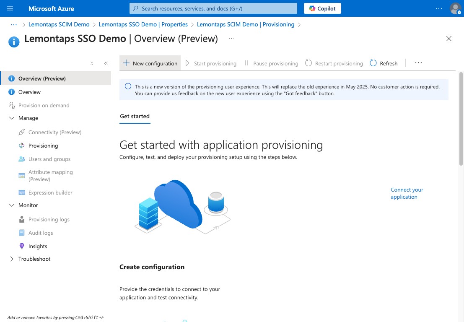The width and height of the screenshot is (464, 322).
Task: Expand the breadcrumb ellipsis
Action: point(13,25)
